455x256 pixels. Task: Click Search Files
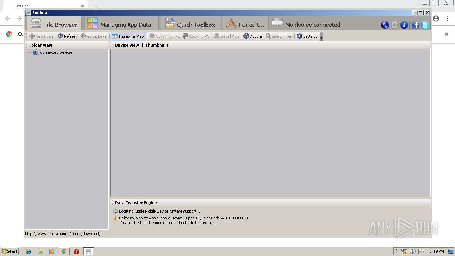279,36
